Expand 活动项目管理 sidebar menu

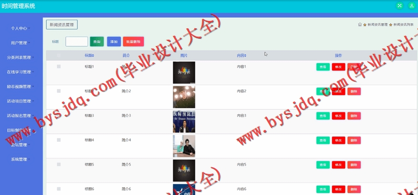point(20,101)
